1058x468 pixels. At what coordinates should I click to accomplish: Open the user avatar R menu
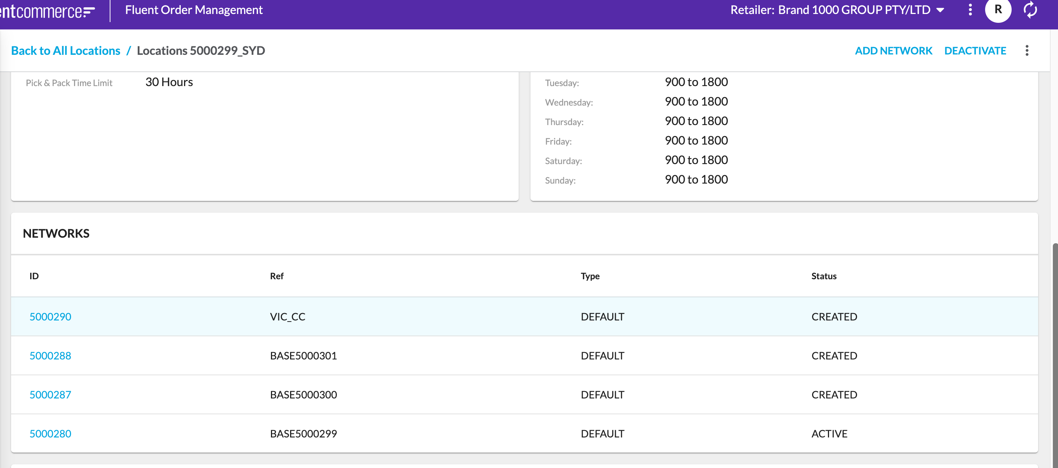998,10
